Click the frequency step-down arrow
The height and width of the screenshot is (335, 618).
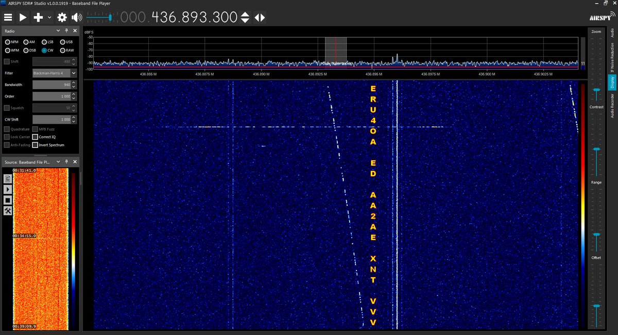(x=245, y=21)
